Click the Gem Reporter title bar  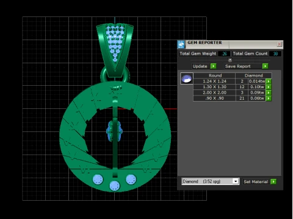(x=230, y=44)
